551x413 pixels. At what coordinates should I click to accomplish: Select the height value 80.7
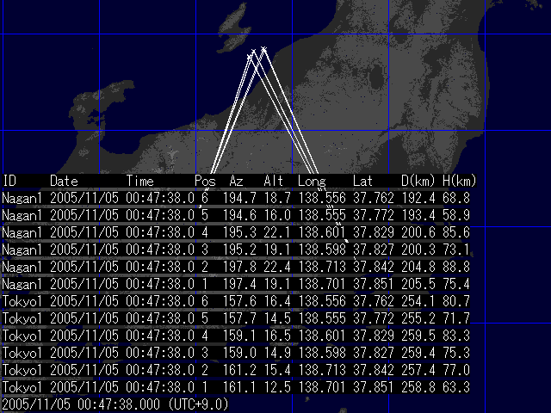(x=456, y=301)
